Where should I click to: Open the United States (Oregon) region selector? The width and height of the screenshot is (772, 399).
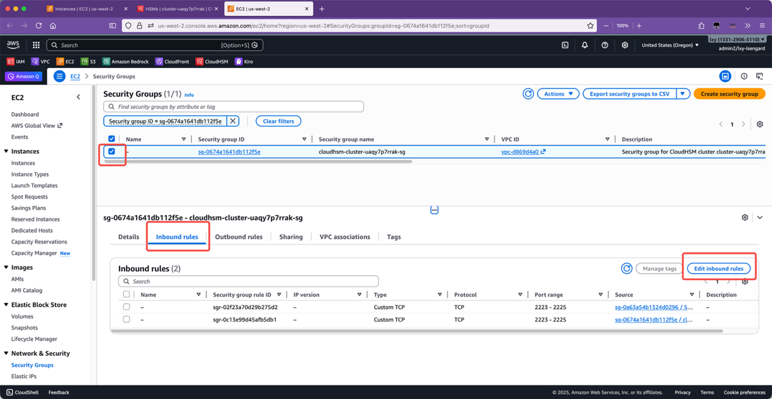pos(670,45)
